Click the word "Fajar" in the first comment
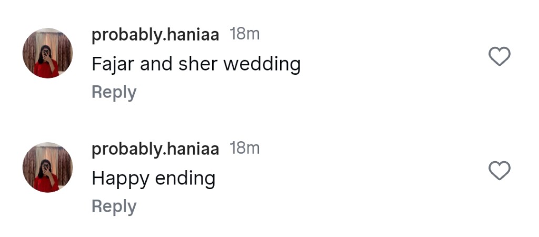The width and height of the screenshot is (539, 237). point(110,64)
